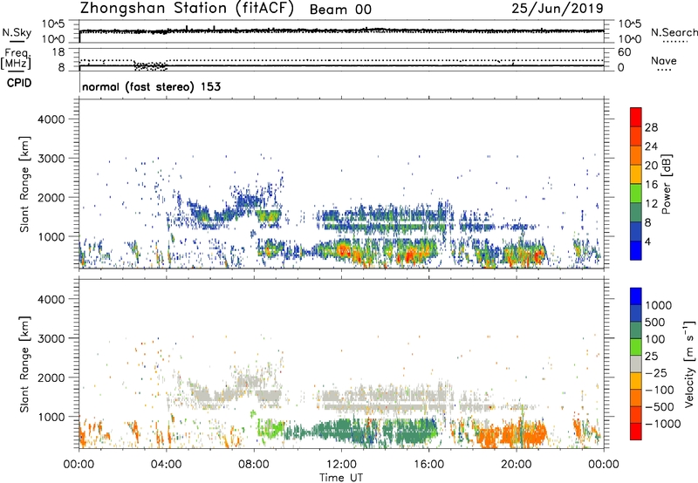Click "normal (fast stereo) 153" mode text
This screenshot has height=483, width=698.
(x=151, y=86)
